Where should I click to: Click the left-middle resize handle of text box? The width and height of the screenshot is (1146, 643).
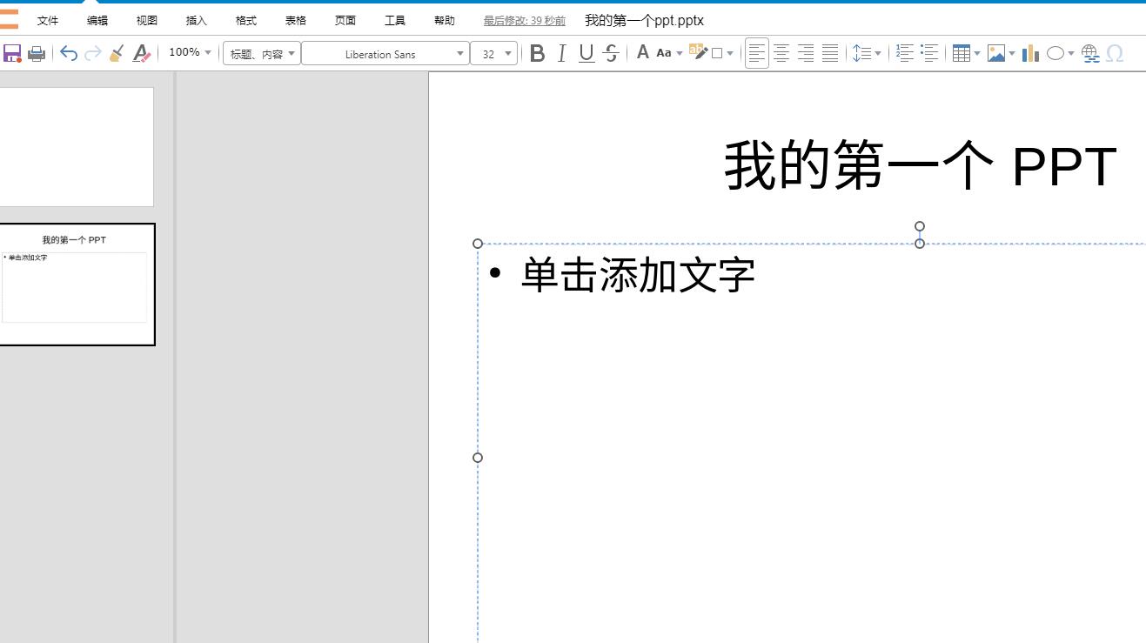pos(478,458)
